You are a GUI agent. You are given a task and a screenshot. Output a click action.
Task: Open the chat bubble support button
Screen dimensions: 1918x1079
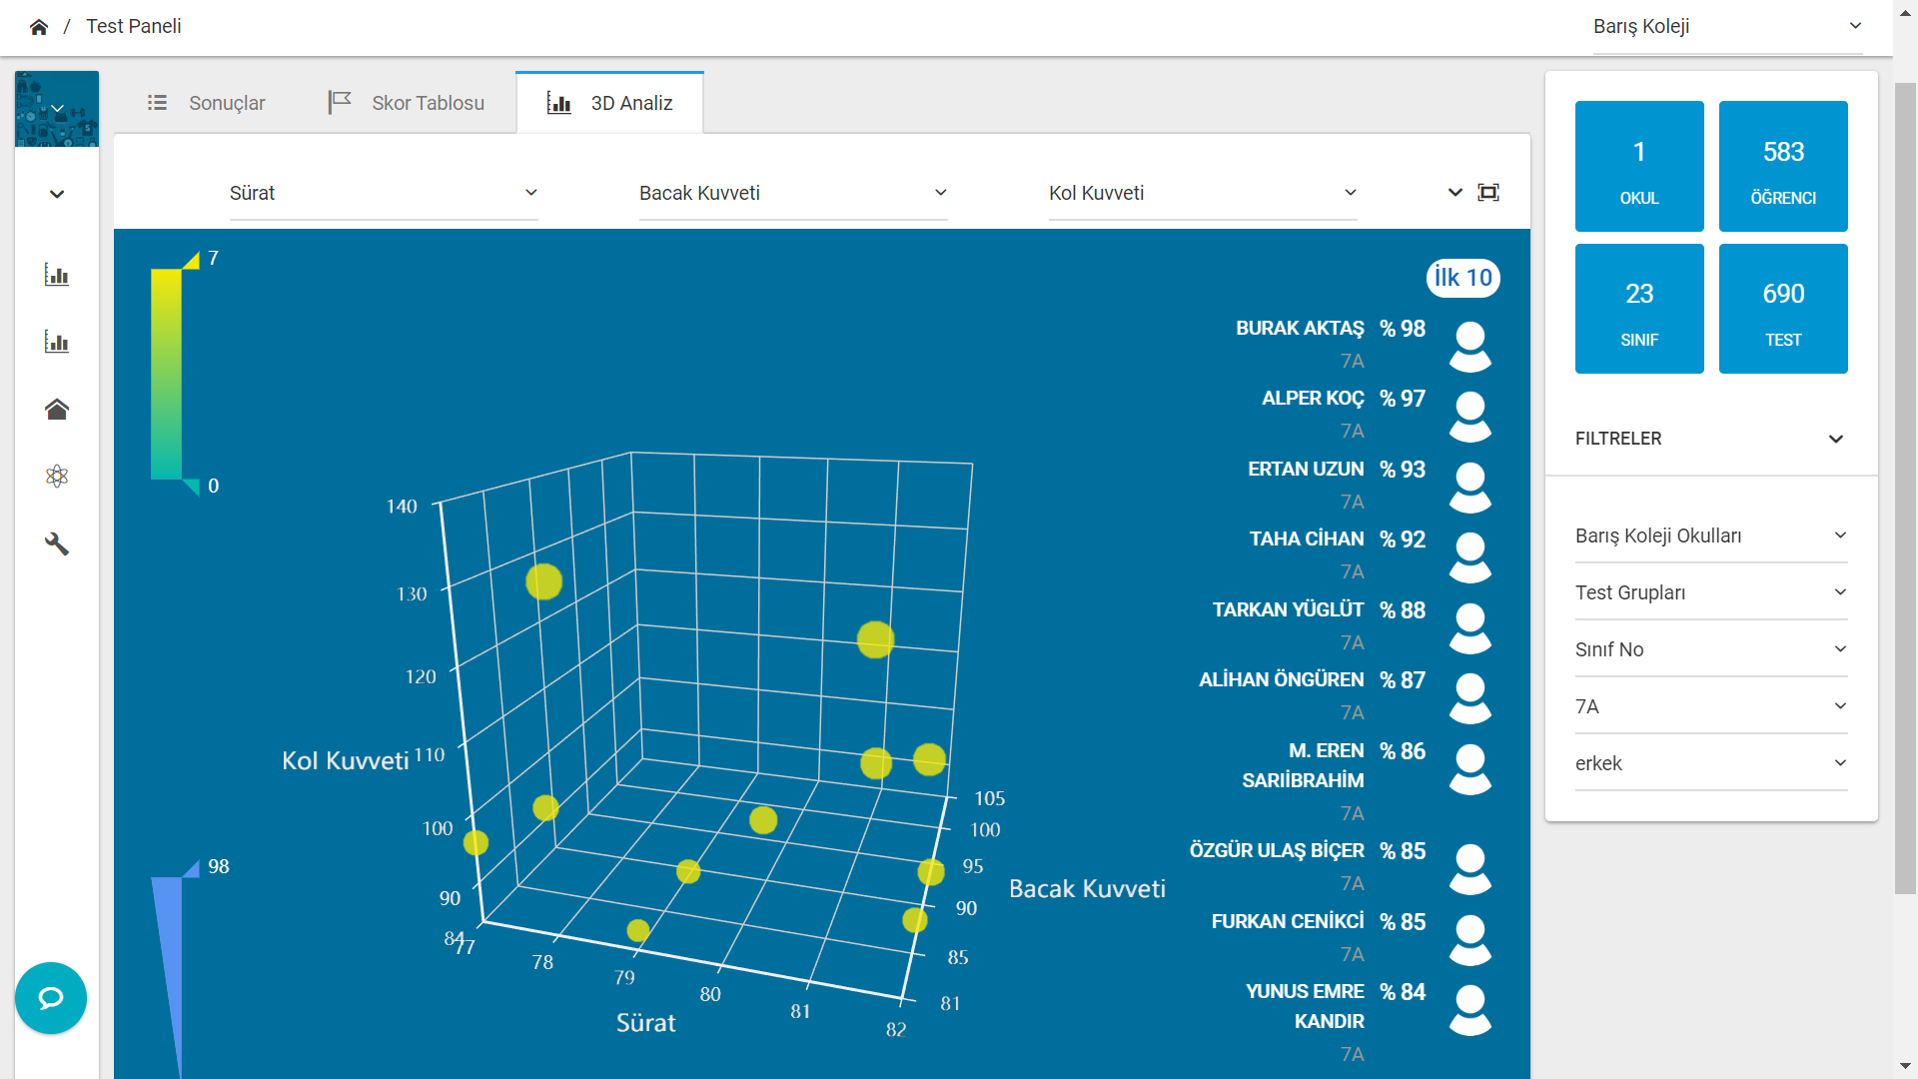pos(51,997)
